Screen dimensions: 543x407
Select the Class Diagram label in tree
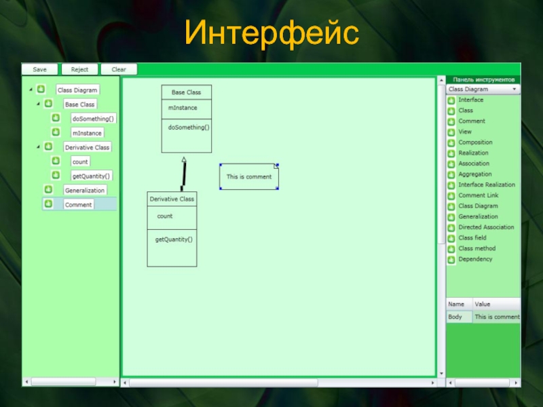point(77,90)
